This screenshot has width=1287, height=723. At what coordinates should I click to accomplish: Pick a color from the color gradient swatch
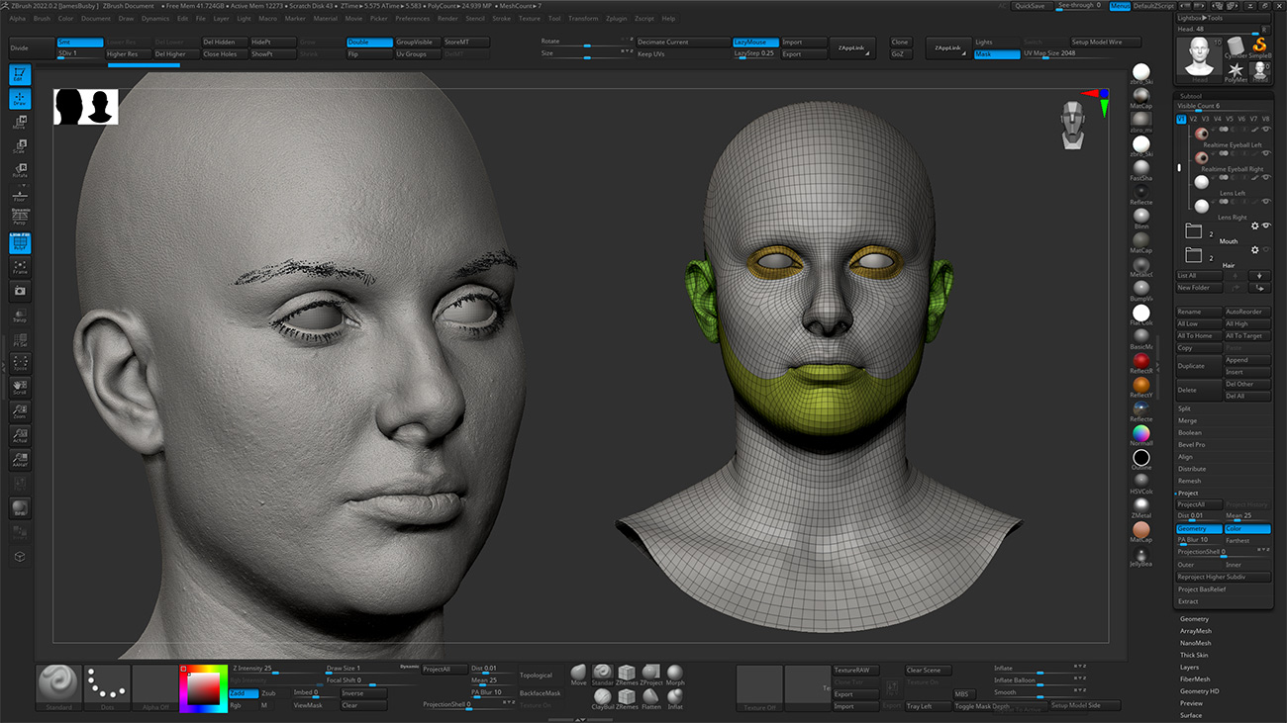(203, 689)
